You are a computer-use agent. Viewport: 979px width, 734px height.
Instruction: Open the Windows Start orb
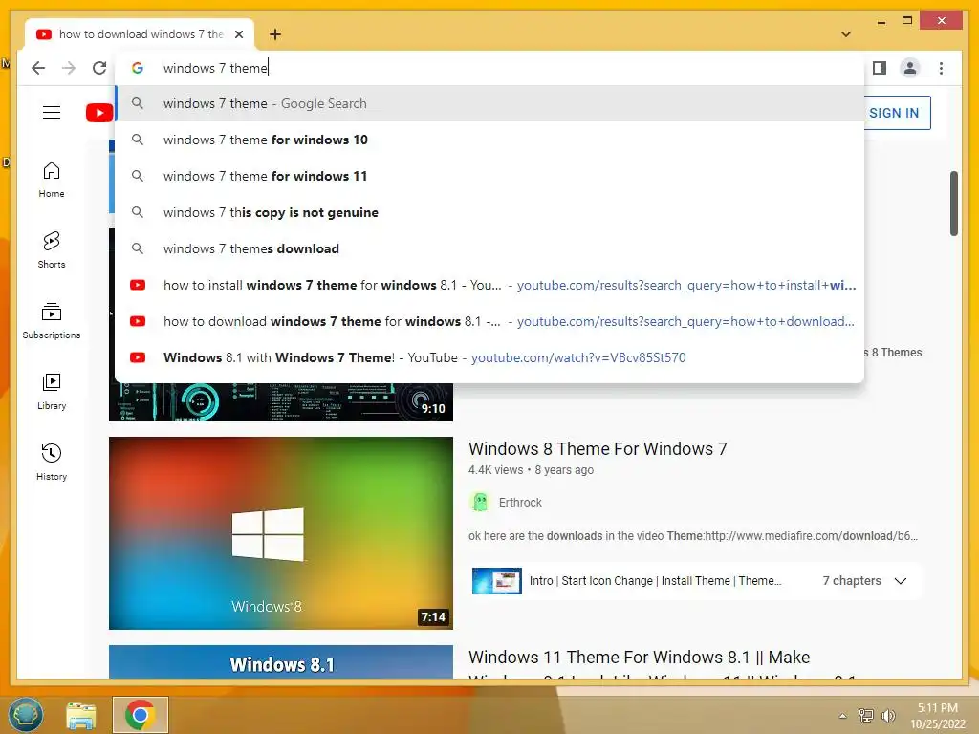25,715
